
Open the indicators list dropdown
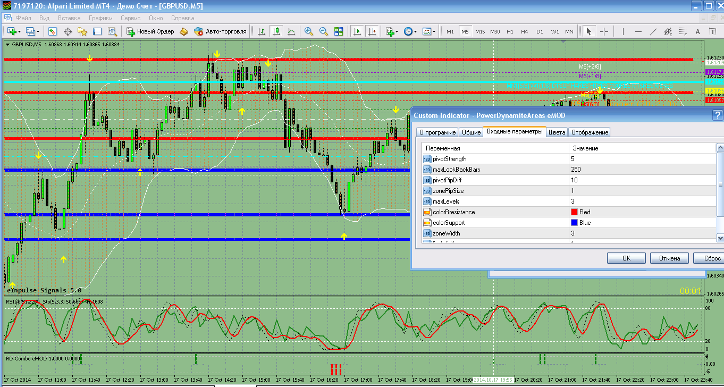pos(392,31)
